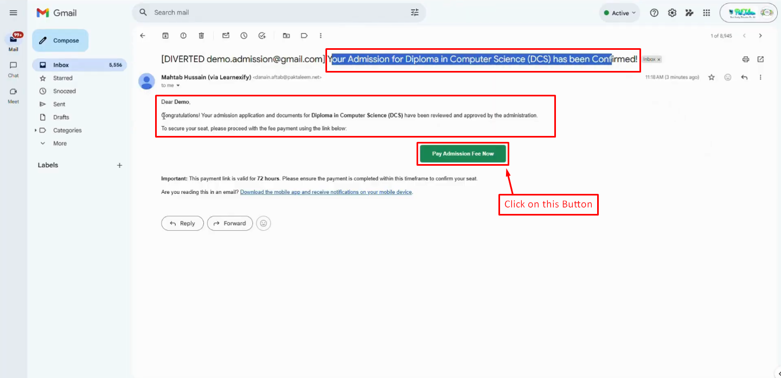Open the Download the mobile app link
The width and height of the screenshot is (781, 378).
pyautogui.click(x=326, y=192)
